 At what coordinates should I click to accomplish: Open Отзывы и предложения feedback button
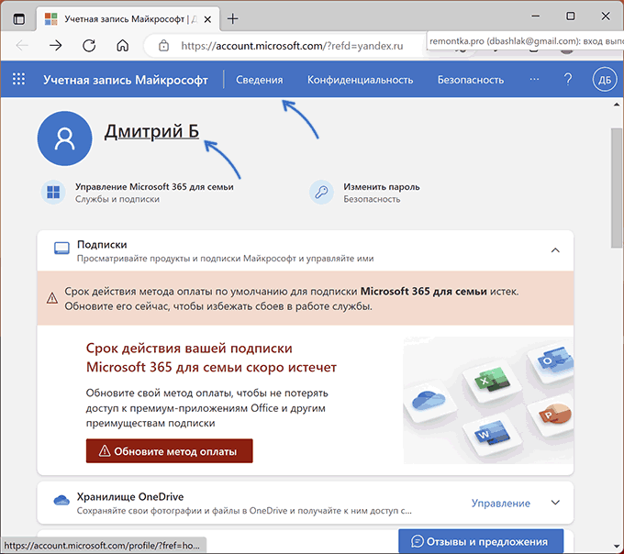point(481,541)
